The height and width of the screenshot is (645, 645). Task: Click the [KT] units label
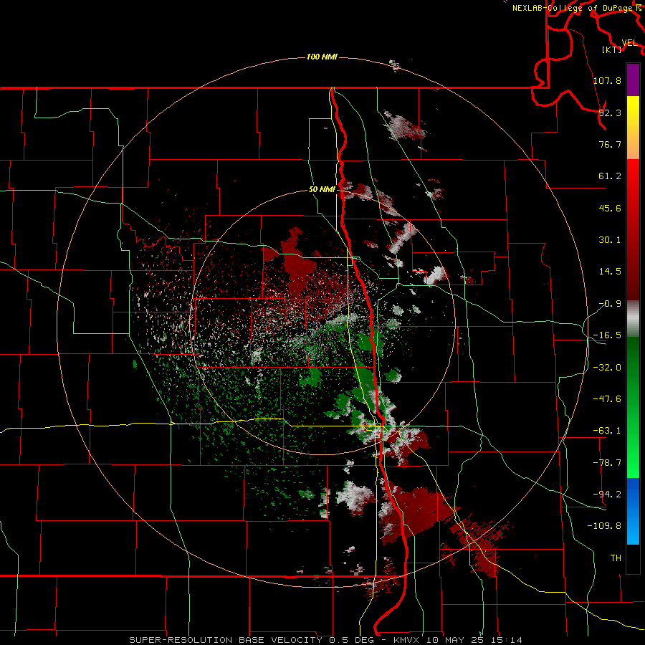[612, 49]
